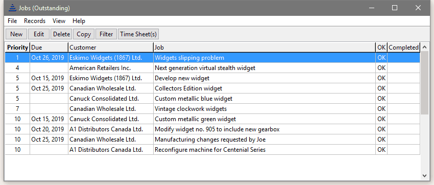The image size is (434, 185).
Task: Click Oct 26, 2019 due date cell
Action: (49, 58)
